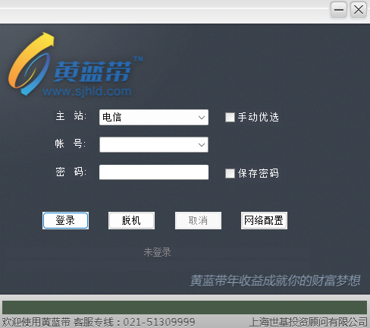Tick the 保存密码 checkbox
370x328 pixels.
[230, 173]
